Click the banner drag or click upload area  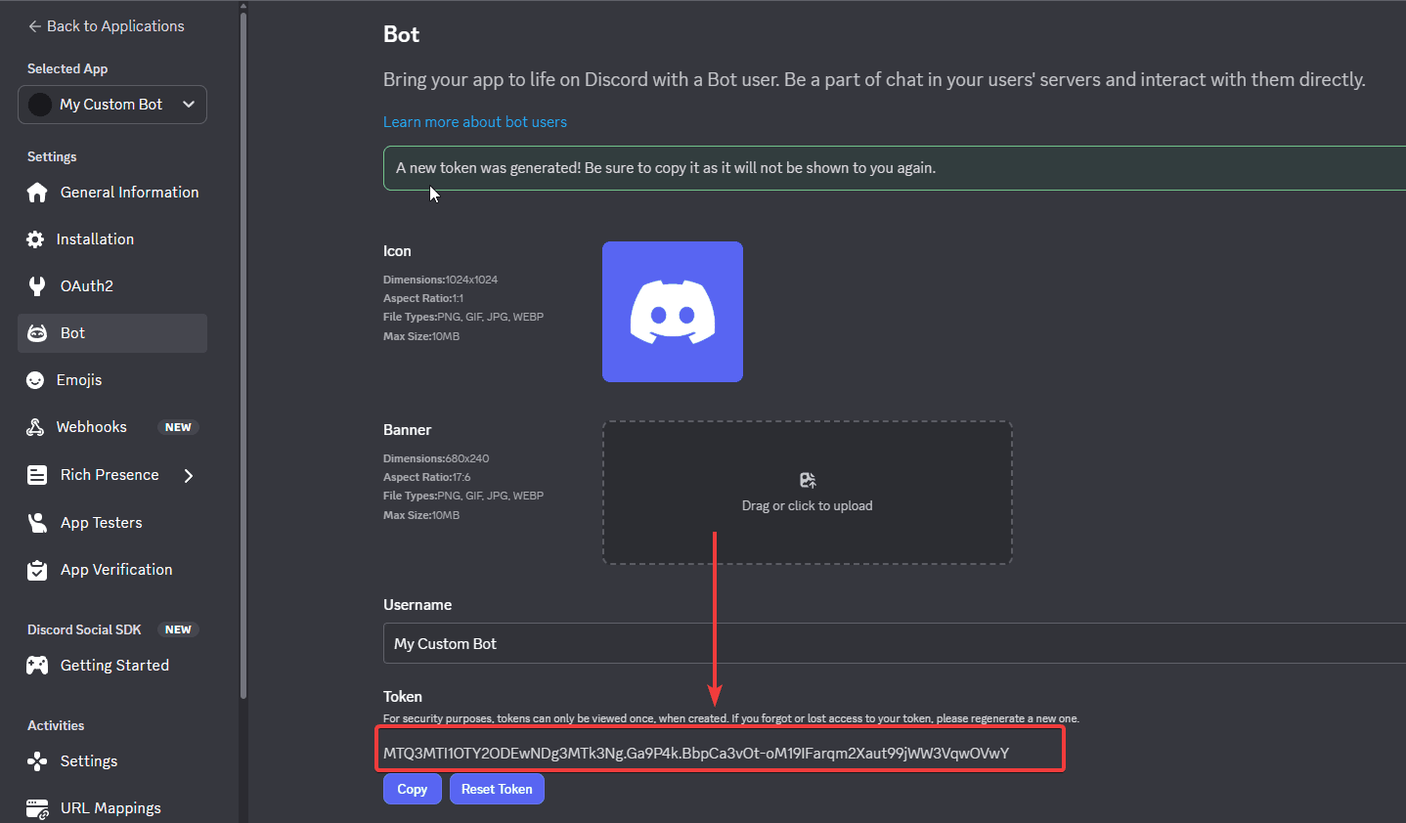[807, 493]
